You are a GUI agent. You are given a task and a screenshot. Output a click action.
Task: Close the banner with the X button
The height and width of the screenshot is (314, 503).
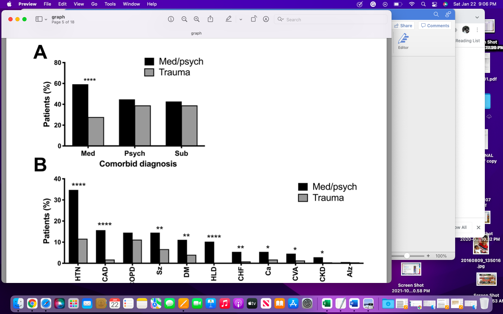[x=479, y=227]
